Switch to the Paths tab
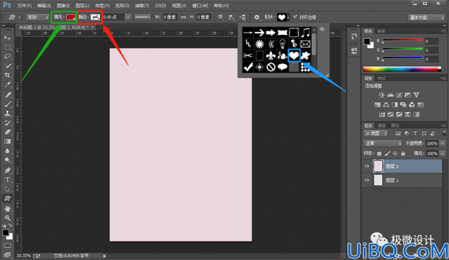The width and height of the screenshot is (449, 260). pyautogui.click(x=395, y=126)
